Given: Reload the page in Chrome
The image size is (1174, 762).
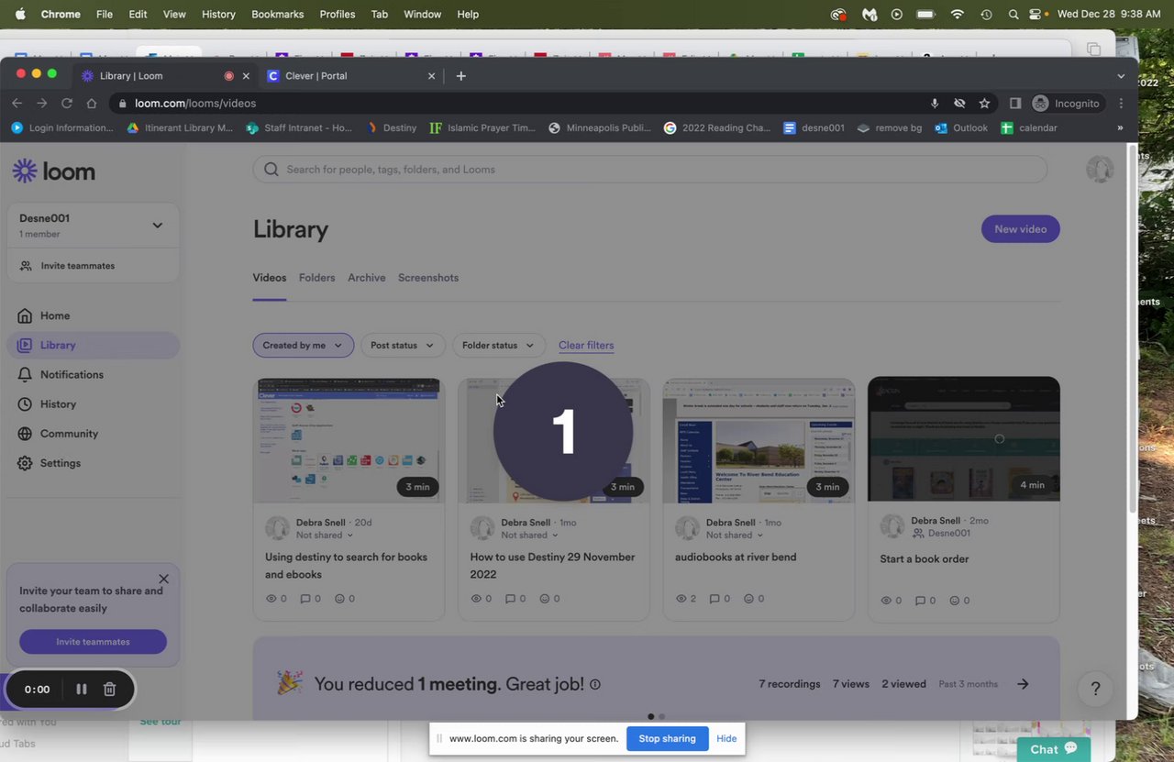Looking at the screenshot, I should 66,104.
